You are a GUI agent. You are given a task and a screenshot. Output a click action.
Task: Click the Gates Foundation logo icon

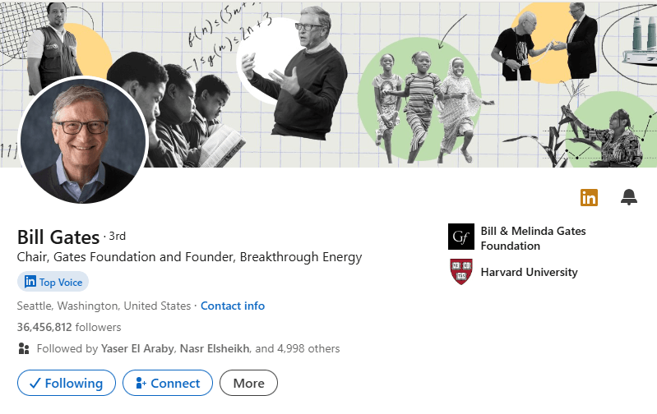[x=460, y=237]
